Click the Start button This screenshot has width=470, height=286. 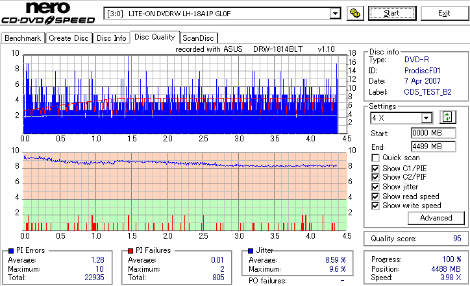tap(392, 14)
